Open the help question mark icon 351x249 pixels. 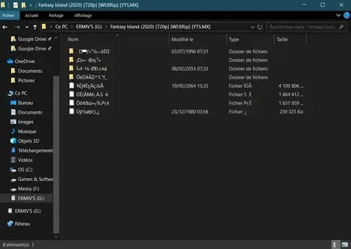pos(346,16)
